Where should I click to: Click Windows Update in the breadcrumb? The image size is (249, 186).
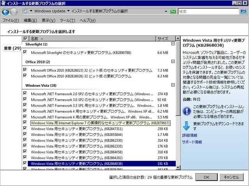[50, 11]
